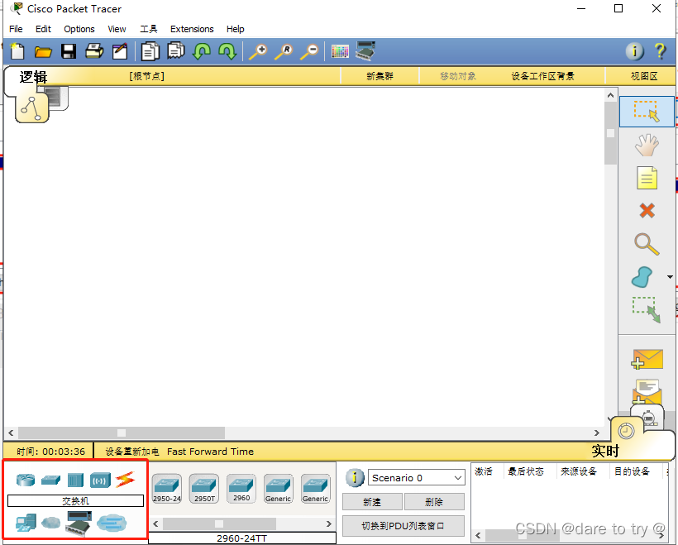Pick the 2950-24 switch

[x=167, y=488]
